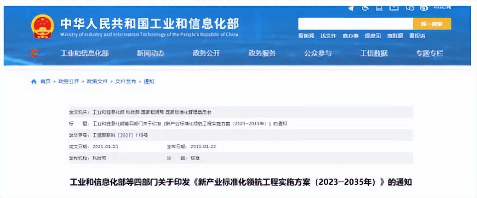This screenshot has width=477, height=198.
Task: Click the English ministry name subtitle
Action: [x=149, y=35]
